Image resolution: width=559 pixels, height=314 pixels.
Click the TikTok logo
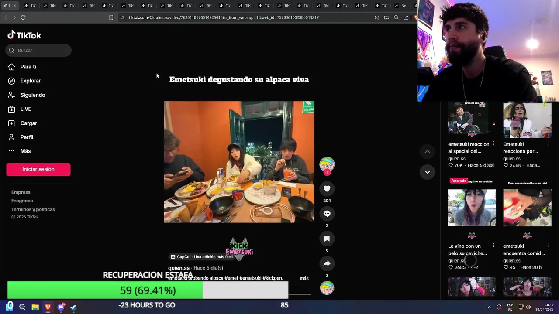point(24,35)
